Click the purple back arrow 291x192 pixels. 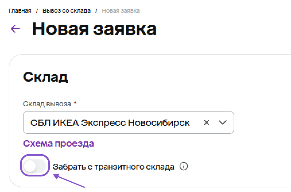15,28
